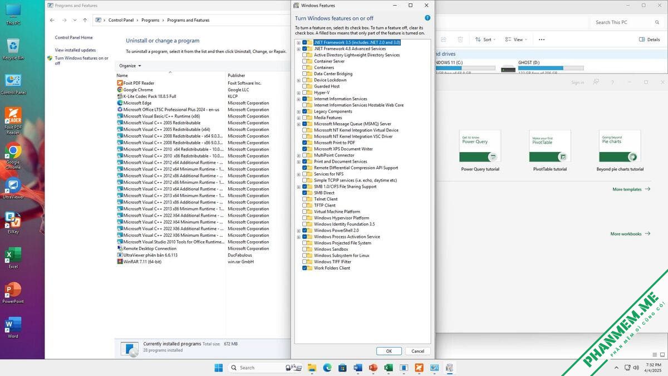Enable Telnet Client feature

(x=304, y=199)
